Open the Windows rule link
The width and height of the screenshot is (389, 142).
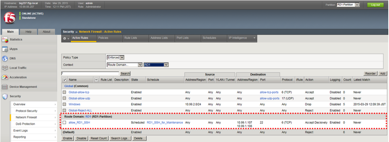click(74, 105)
